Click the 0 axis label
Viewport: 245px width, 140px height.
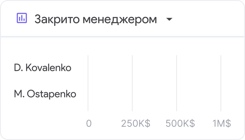click(89, 123)
